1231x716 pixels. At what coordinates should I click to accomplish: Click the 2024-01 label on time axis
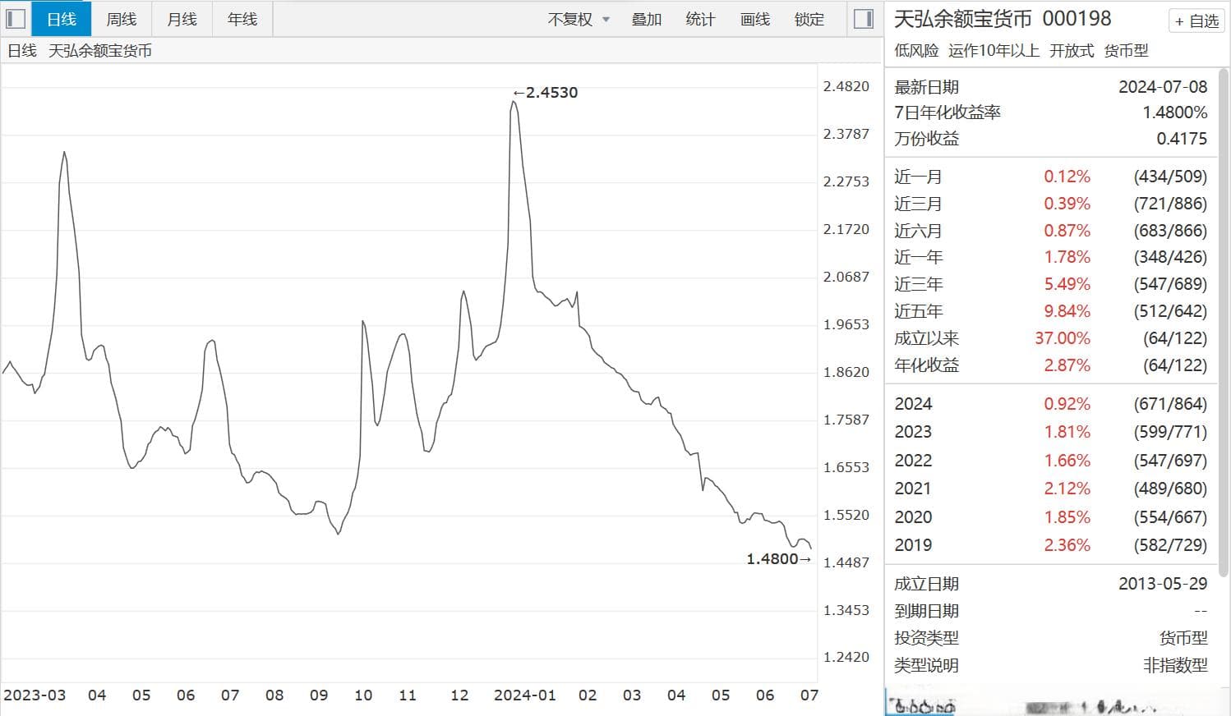point(524,695)
